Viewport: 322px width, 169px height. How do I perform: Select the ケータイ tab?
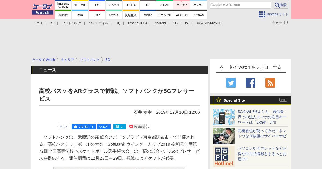(182, 5)
